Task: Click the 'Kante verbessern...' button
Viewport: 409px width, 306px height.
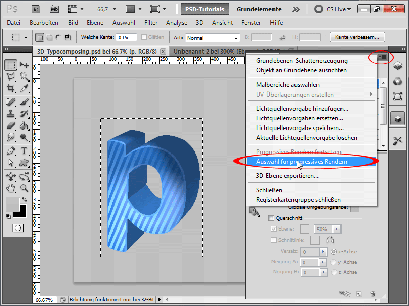Action: pyautogui.click(x=357, y=37)
